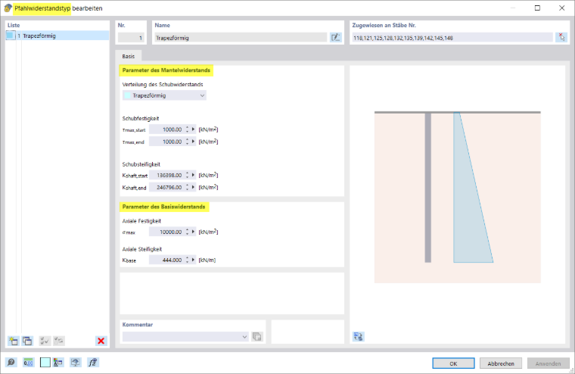Click the Abbrechen button
The width and height of the screenshot is (575, 374).
point(501,363)
